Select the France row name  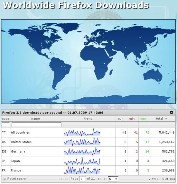pyautogui.click(x=16, y=171)
